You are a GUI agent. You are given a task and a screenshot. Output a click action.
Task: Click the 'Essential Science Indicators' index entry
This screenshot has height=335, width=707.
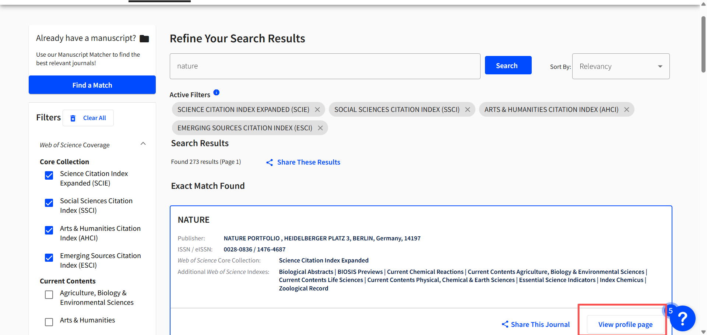[x=557, y=280]
